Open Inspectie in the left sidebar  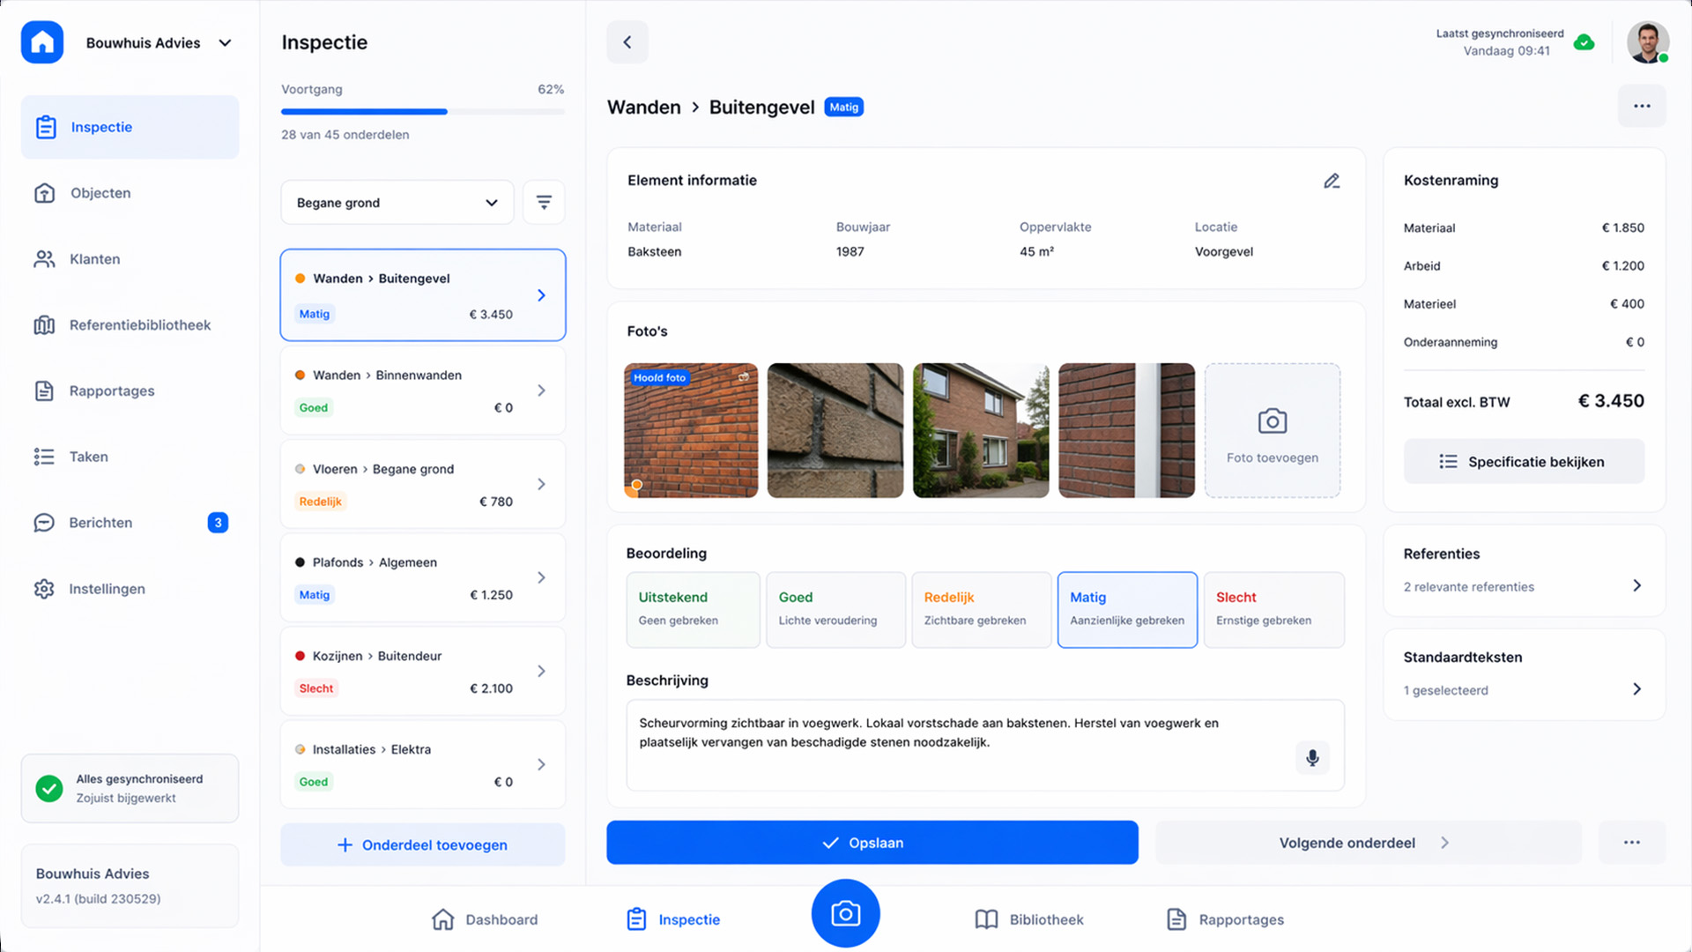pos(130,127)
